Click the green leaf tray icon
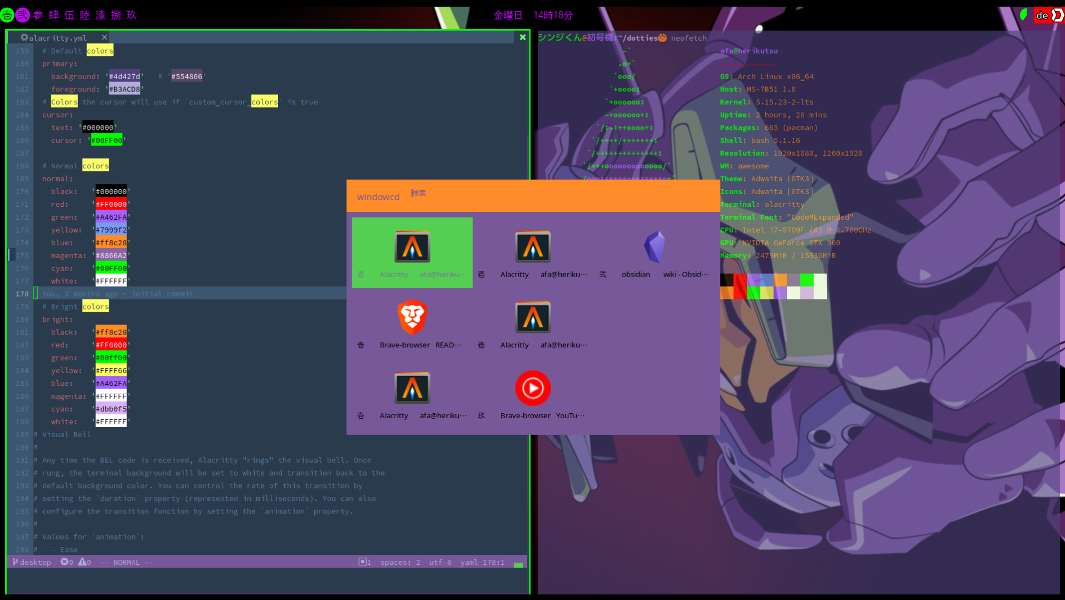This screenshot has height=600, width=1065. pyautogui.click(x=1023, y=14)
